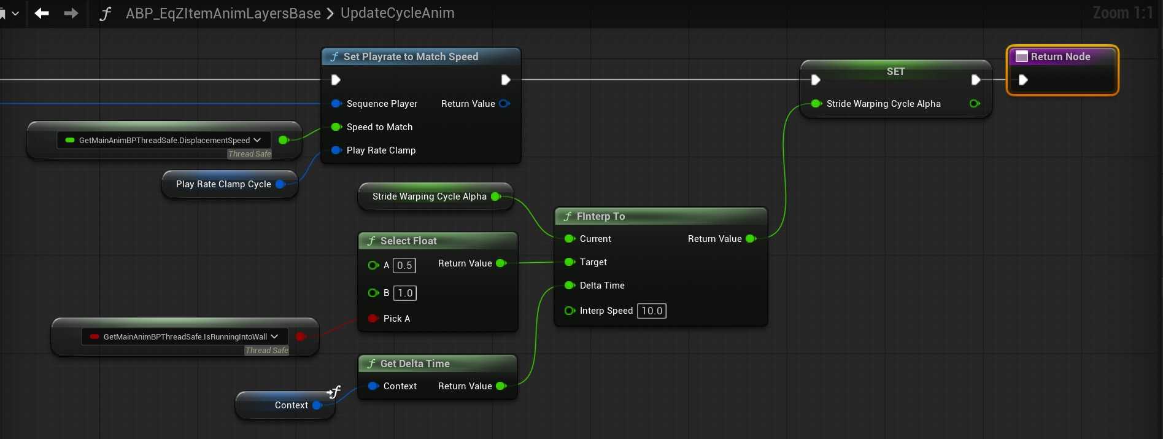1163x439 pixels.
Task: Expand the bookmark dropdown arrow at top-left
Action: [15, 13]
